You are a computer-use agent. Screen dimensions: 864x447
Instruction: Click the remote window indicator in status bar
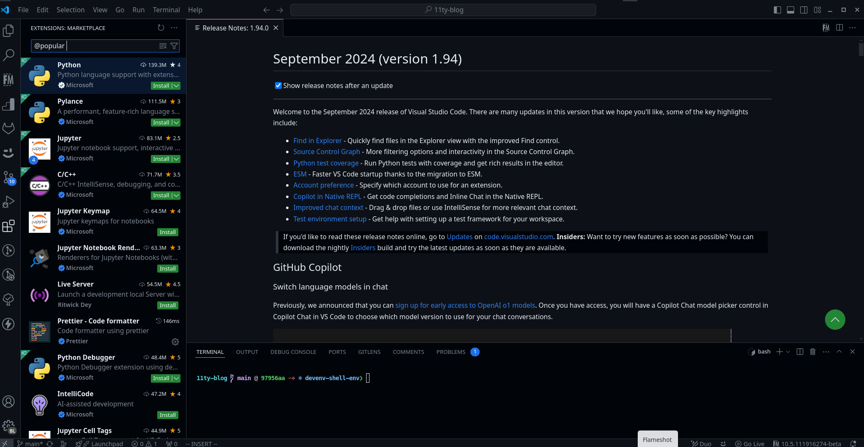point(5,444)
